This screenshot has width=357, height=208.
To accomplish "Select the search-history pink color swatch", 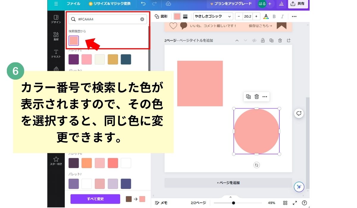I will tap(74, 41).
